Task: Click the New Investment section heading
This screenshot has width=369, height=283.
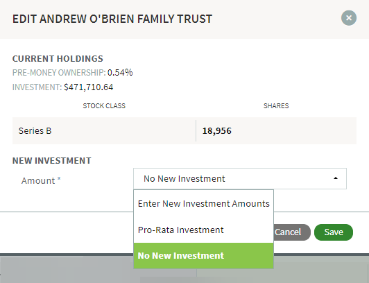Action: pyautogui.click(x=52, y=161)
